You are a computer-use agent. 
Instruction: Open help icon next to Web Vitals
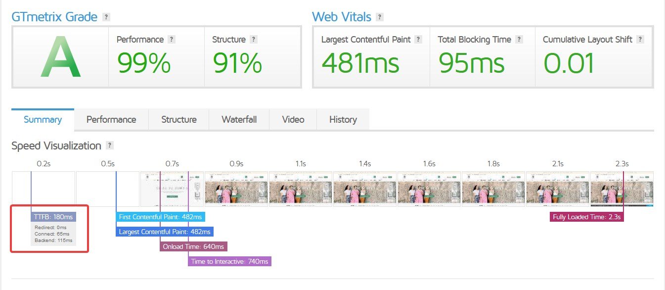pos(380,17)
